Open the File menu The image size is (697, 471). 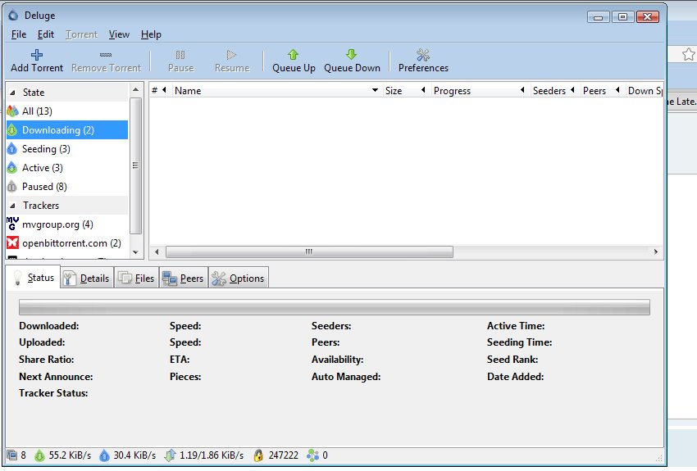pyautogui.click(x=19, y=34)
